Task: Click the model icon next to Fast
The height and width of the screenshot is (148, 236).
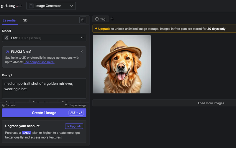Action: 6,38
